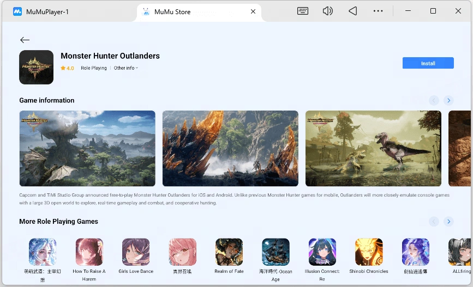Open the 剑仙逍遥傳 game icon
Viewport: 473px width, 287px height.
(x=415, y=252)
